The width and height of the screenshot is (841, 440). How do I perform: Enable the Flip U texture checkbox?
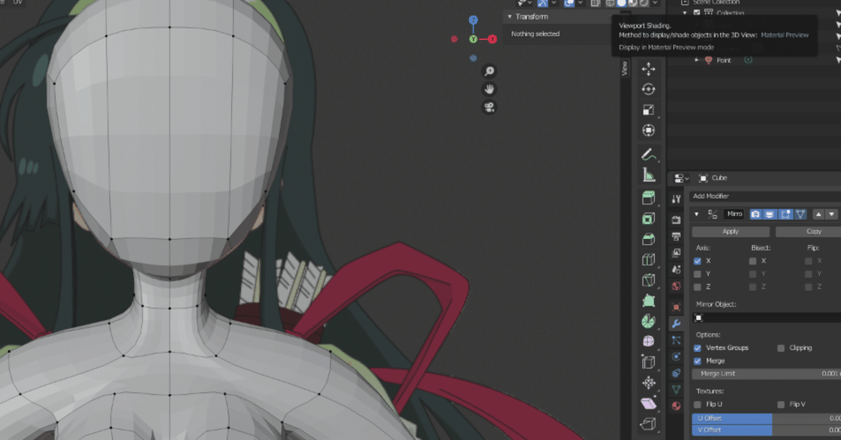coord(698,405)
